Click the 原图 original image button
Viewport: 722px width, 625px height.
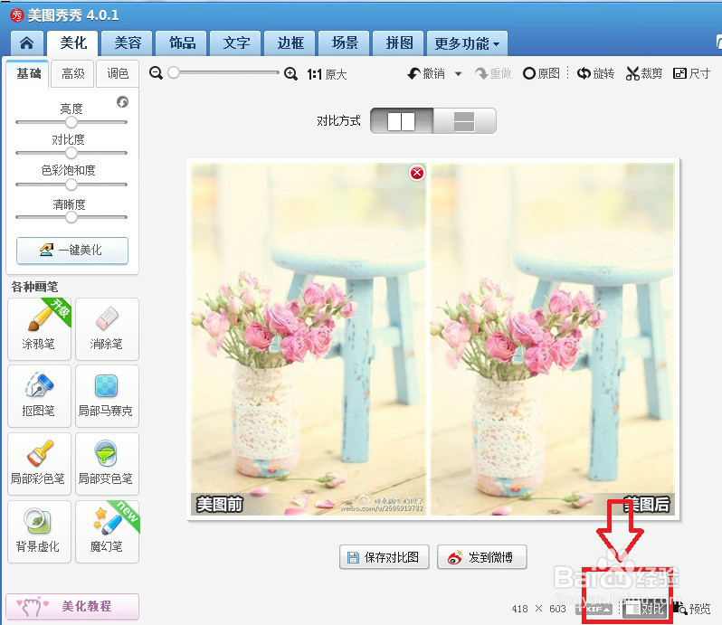(x=541, y=73)
